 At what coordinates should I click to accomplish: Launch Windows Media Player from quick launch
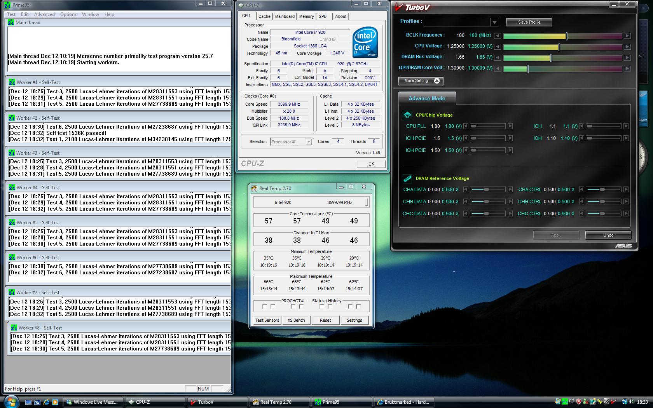tap(55, 402)
